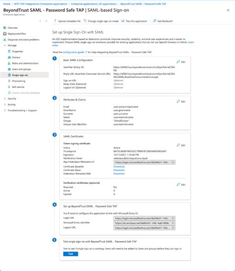The height and width of the screenshot is (271, 235).
Task: Go to Home breadcrumb
Action: click(x=7, y=4)
